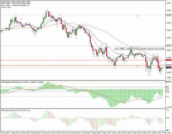The width and height of the screenshot is (172, 134).
Task: Select the M2 level label
Action: 137,67
